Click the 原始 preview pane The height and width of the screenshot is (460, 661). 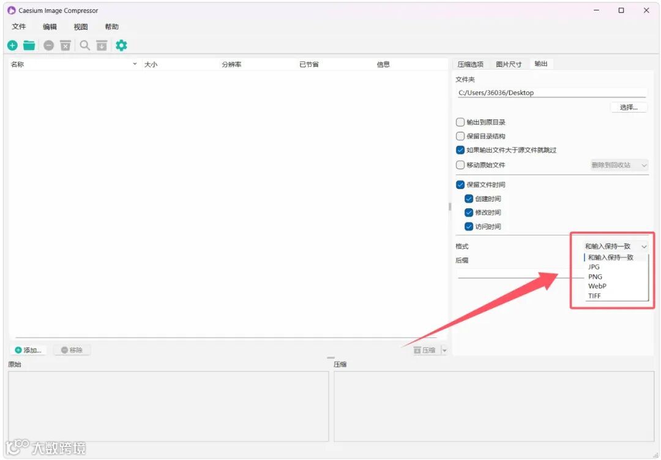pyautogui.click(x=168, y=406)
